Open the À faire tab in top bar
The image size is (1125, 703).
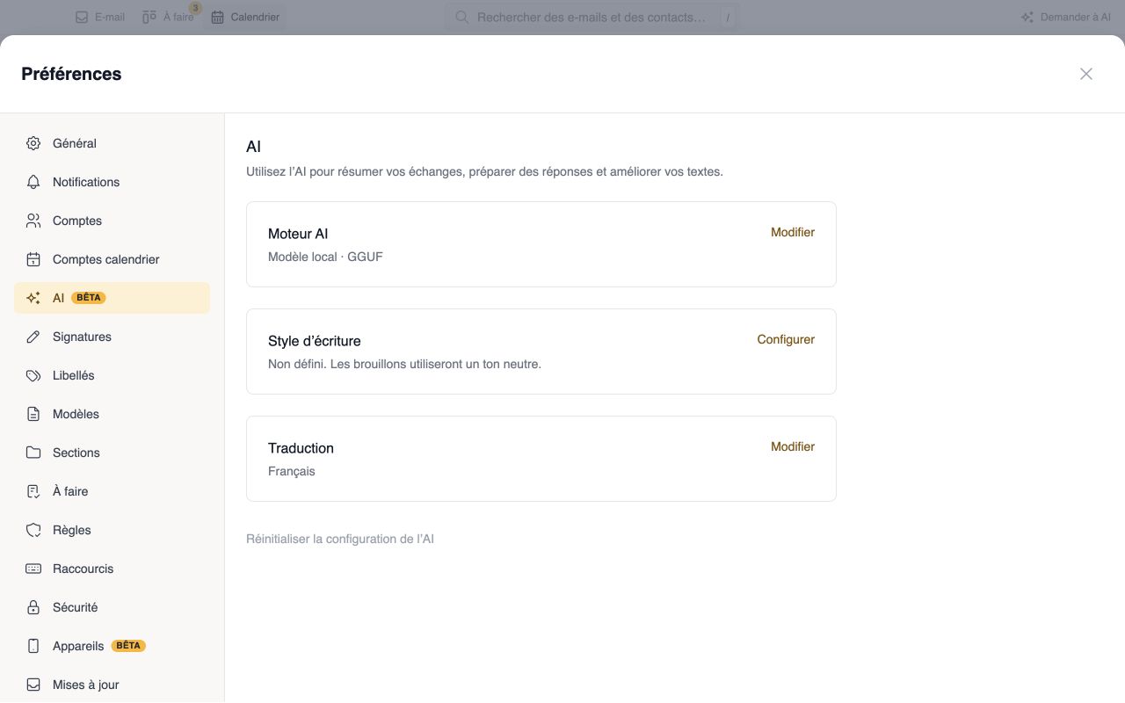(168, 17)
